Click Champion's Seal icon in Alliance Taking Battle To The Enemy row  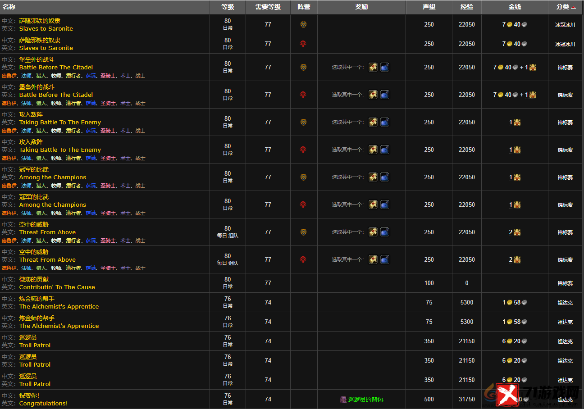(x=517, y=123)
